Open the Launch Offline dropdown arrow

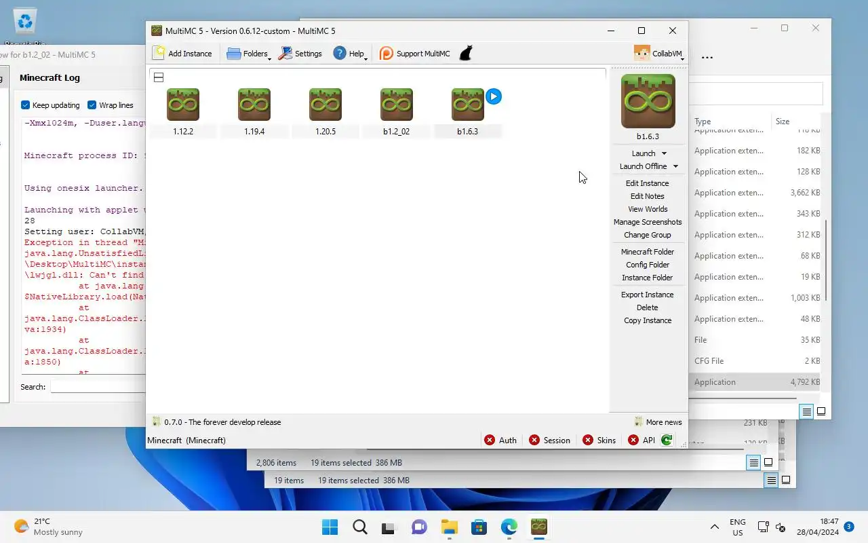click(675, 166)
